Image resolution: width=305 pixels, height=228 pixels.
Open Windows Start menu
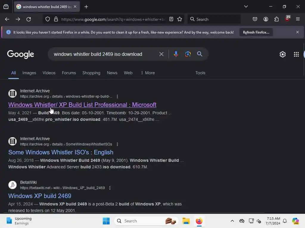click(106, 221)
